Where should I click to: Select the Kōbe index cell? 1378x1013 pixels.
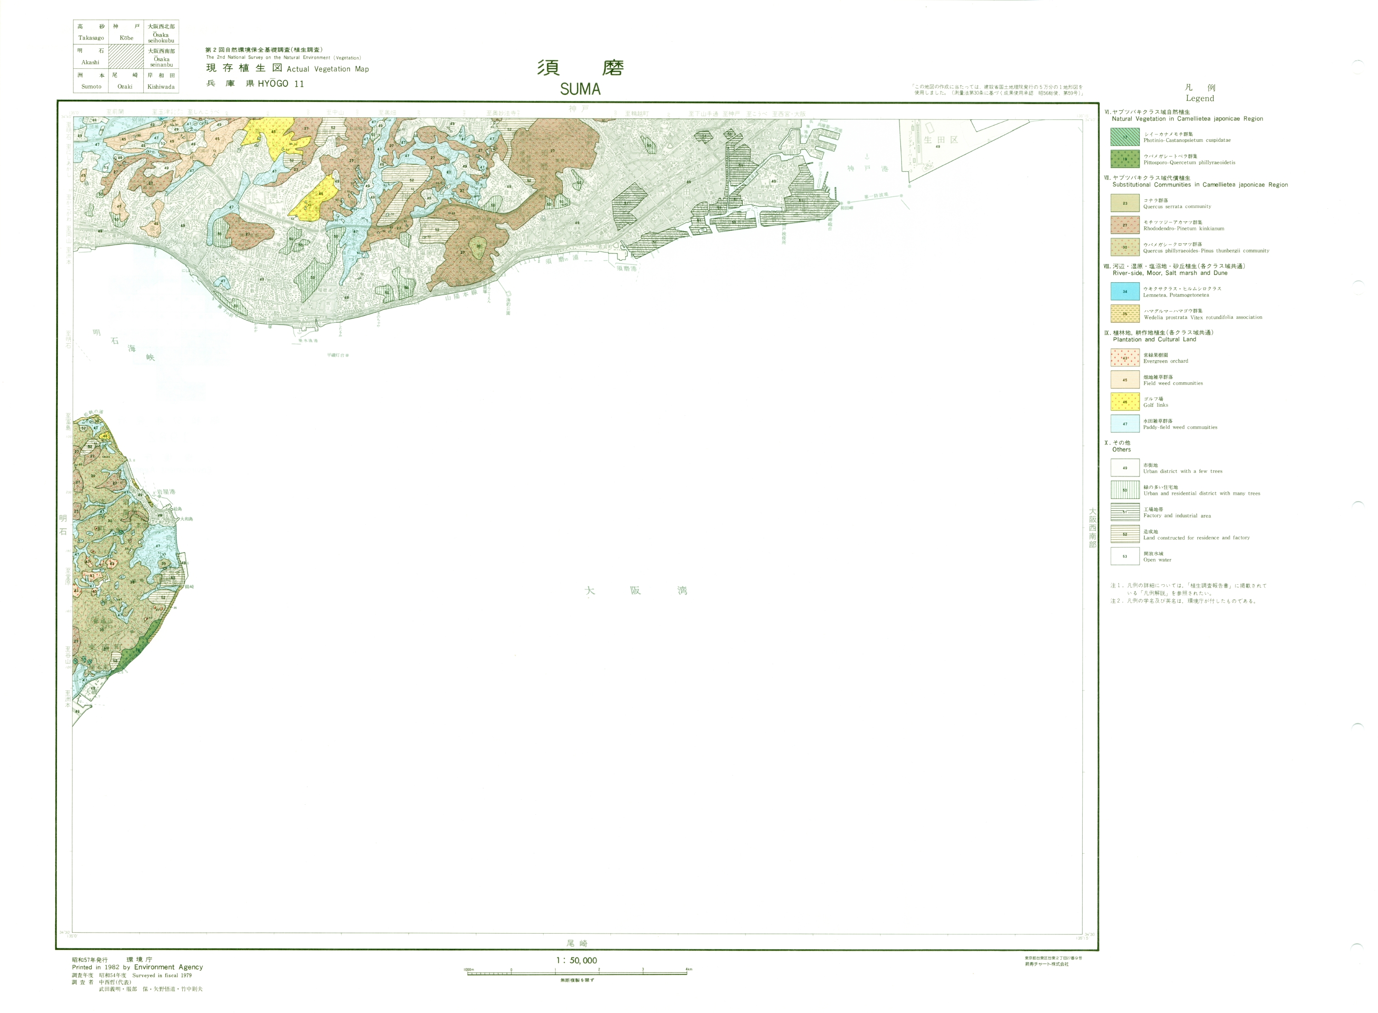[126, 32]
